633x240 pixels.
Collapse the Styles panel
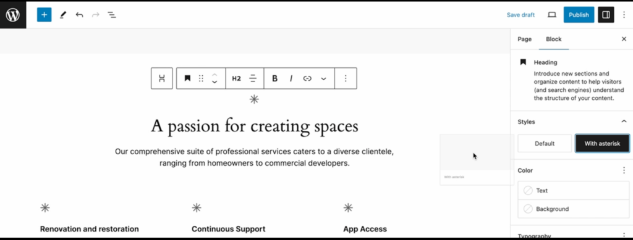pos(624,121)
